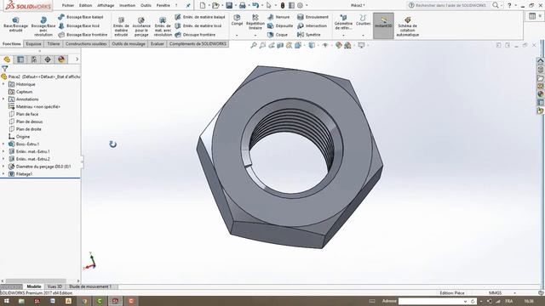
Task: Select Enlèv. de matière extrudé tool
Action: tap(121, 26)
